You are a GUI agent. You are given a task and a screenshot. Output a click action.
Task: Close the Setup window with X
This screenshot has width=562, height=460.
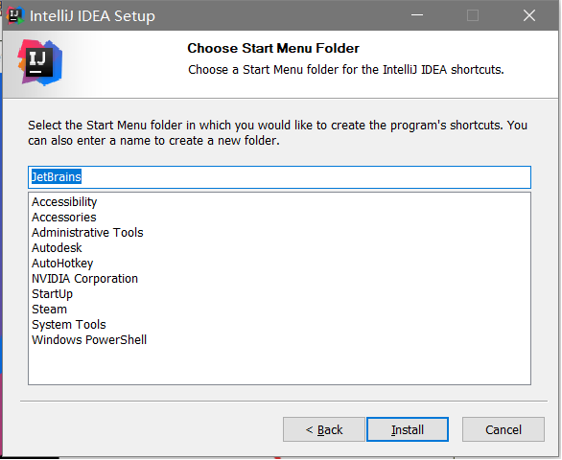point(529,15)
